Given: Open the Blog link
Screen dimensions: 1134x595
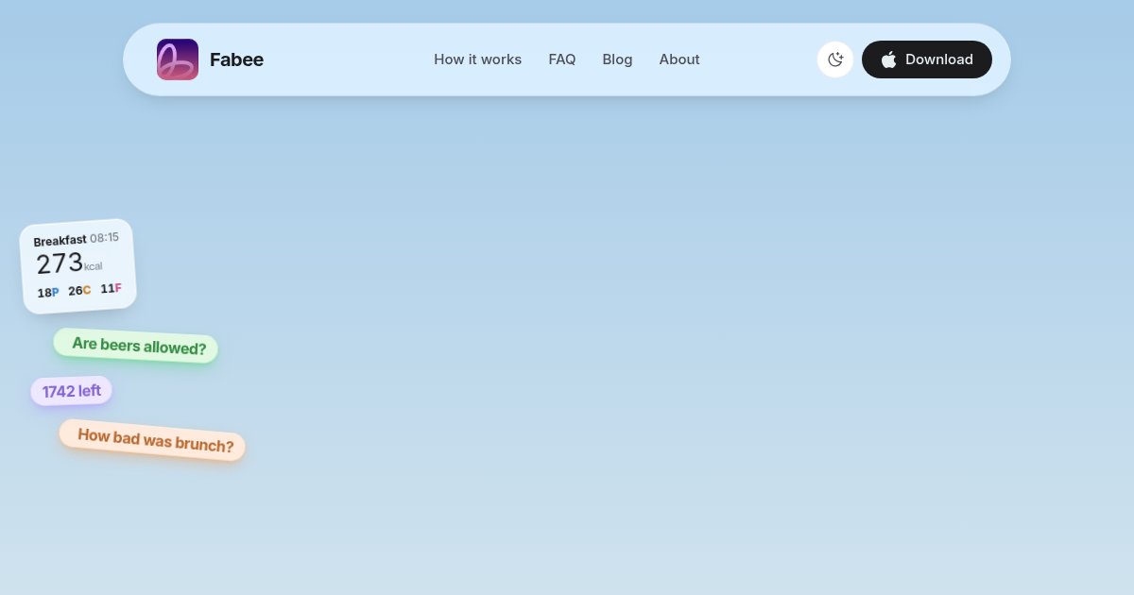Looking at the screenshot, I should (x=617, y=59).
